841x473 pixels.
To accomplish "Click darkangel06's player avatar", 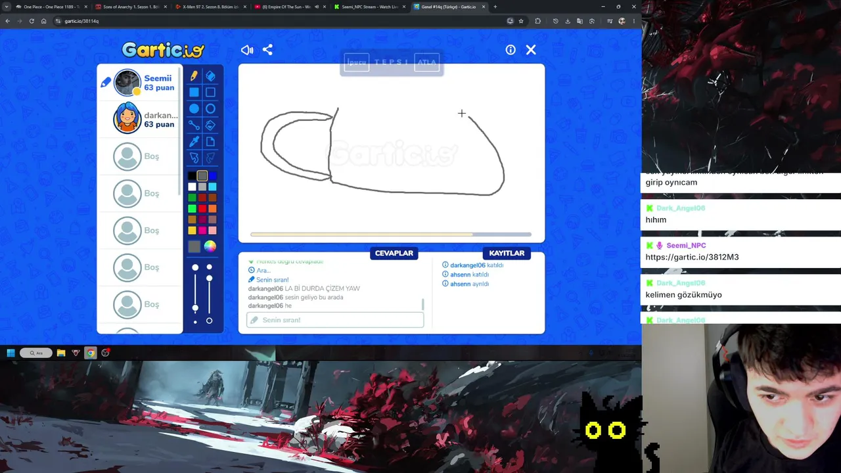I will tap(127, 119).
